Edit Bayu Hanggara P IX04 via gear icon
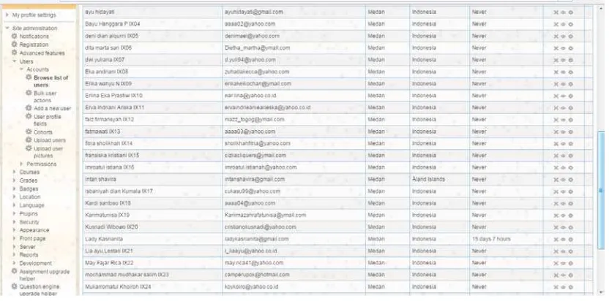This screenshot has width=609, height=301. [570, 24]
